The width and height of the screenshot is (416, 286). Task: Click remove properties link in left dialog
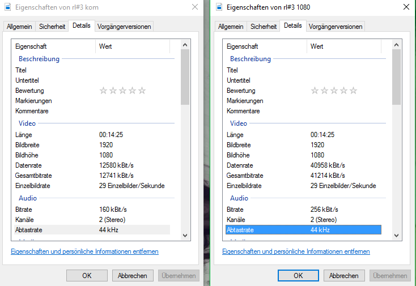tap(84, 251)
